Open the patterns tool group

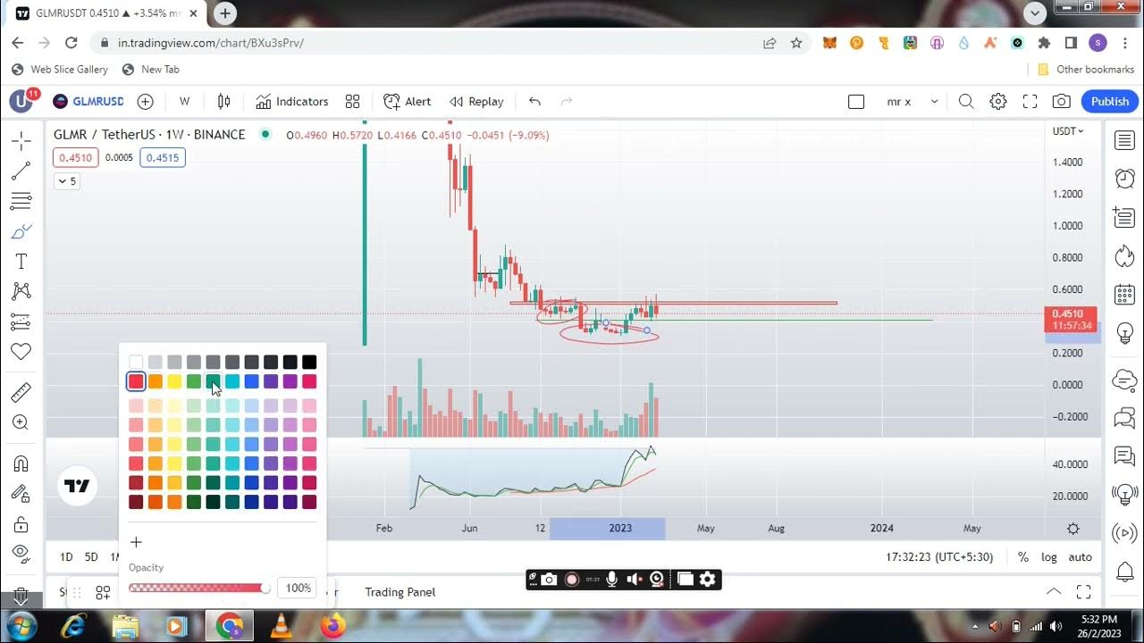(21, 291)
